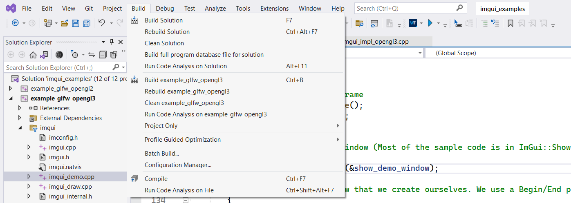This screenshot has height=203, width=571.
Task: Pin the Solution Explorer with the pushpin icon
Action: point(112,42)
